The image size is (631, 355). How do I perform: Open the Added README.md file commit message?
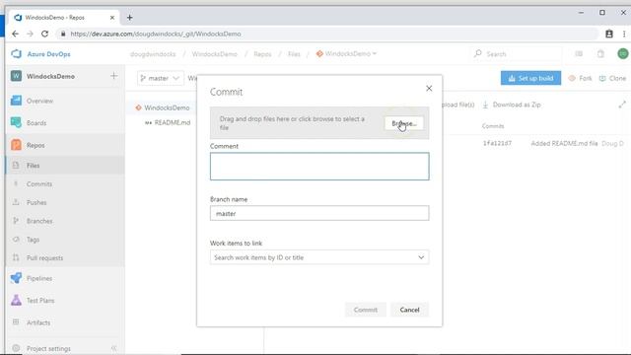(564, 143)
